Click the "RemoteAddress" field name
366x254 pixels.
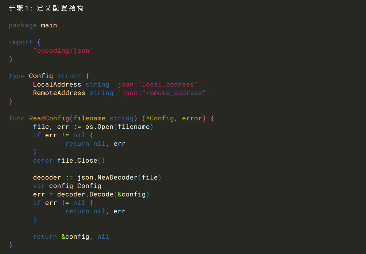(59, 93)
